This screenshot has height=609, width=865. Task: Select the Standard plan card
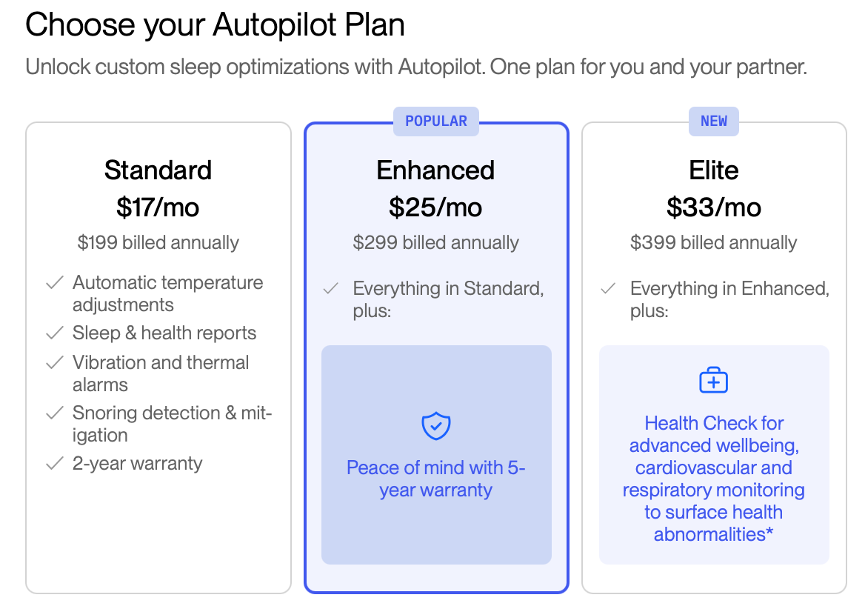click(158, 357)
